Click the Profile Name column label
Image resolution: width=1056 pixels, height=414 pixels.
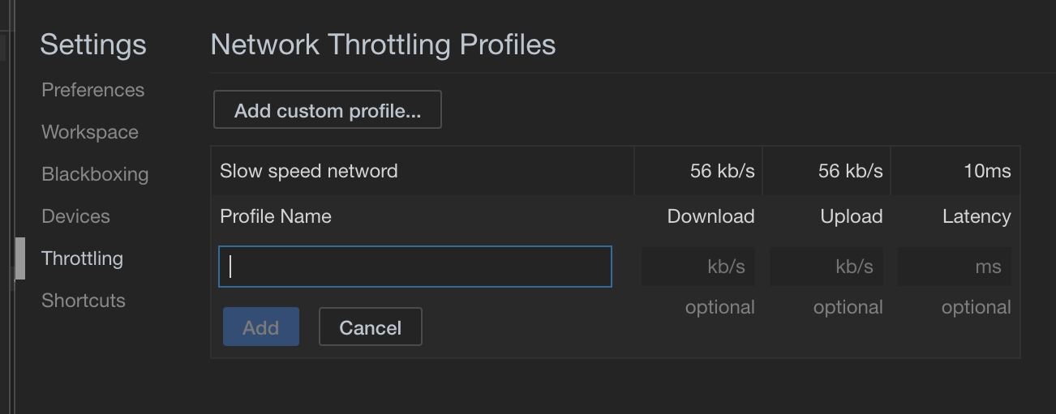(x=276, y=216)
